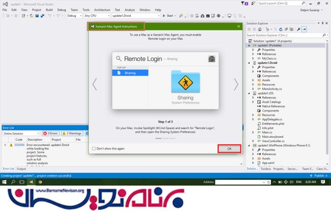
Task: Click the Save icon in main toolbar
Action: tap(37, 16)
